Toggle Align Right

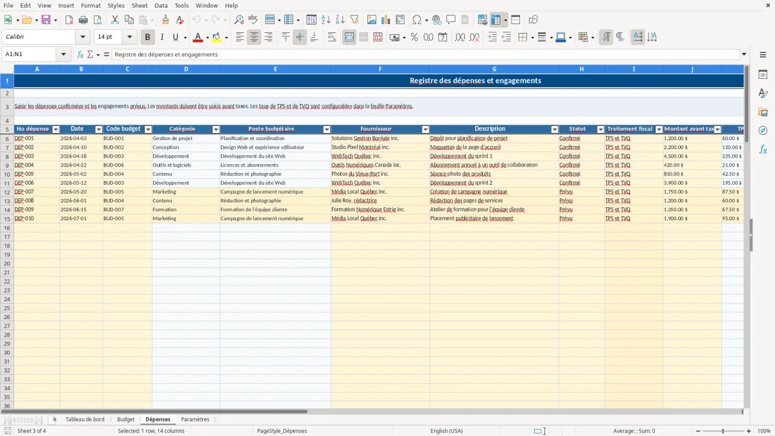268,37
